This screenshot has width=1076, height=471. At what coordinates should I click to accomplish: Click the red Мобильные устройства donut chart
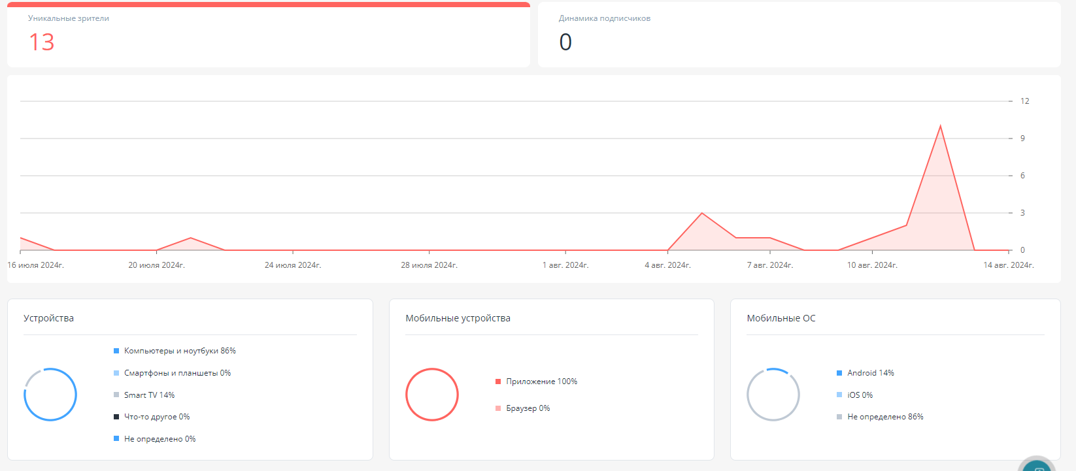tap(432, 395)
